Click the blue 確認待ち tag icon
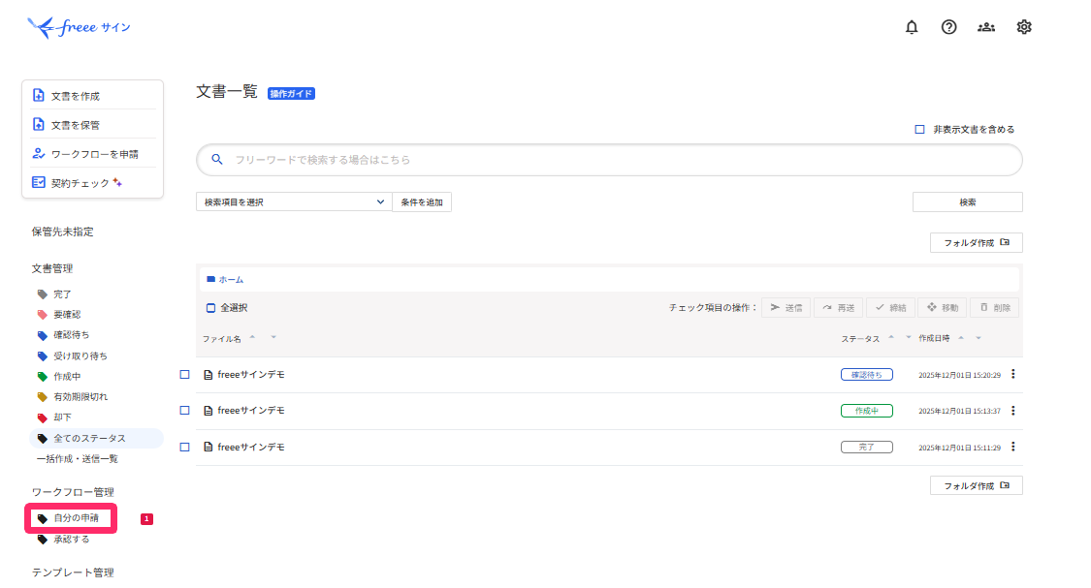This screenshot has height=588, width=1091. point(43,336)
